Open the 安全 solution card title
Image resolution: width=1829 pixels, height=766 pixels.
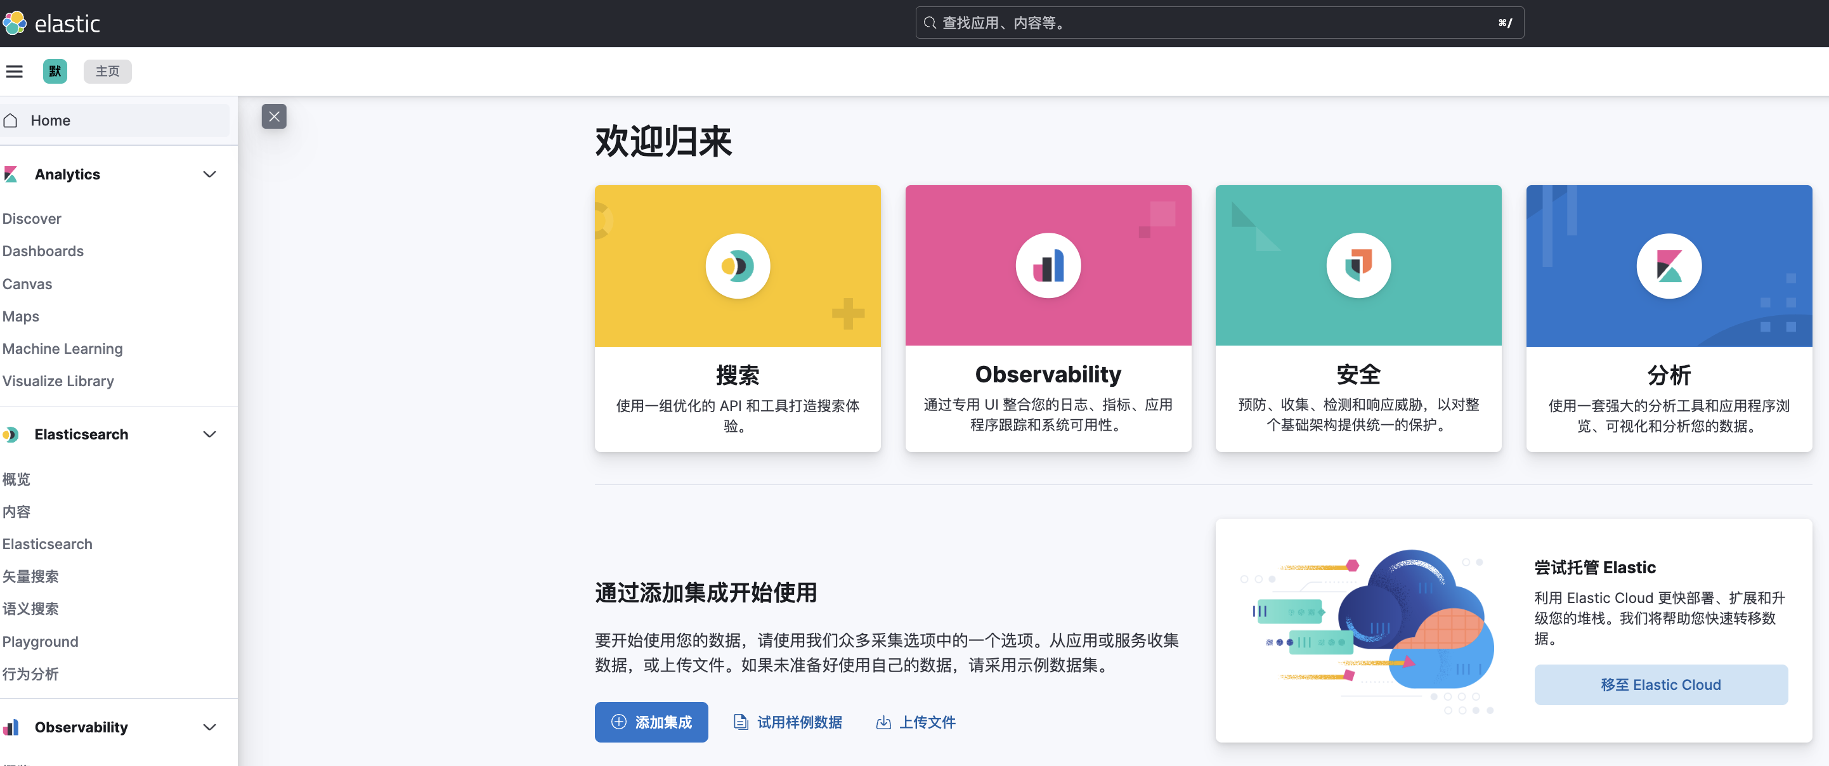1358,374
